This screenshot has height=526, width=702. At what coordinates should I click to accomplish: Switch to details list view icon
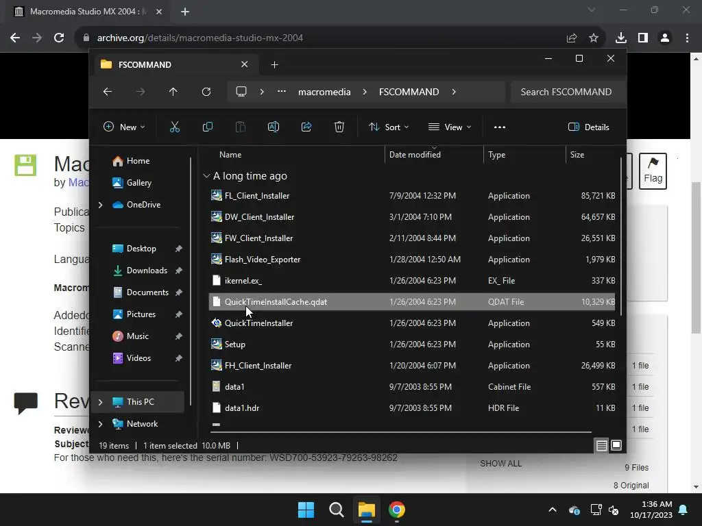click(602, 445)
